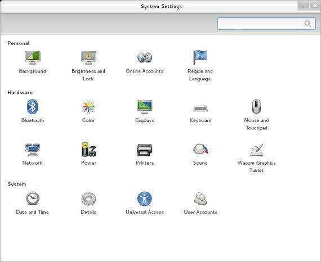Viewport: 321px width, 262px height.
Task: Open the Power battery icon
Action: (88, 150)
